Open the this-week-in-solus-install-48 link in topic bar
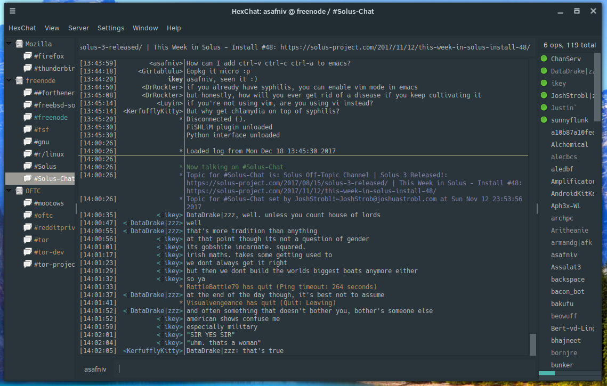 coord(405,47)
